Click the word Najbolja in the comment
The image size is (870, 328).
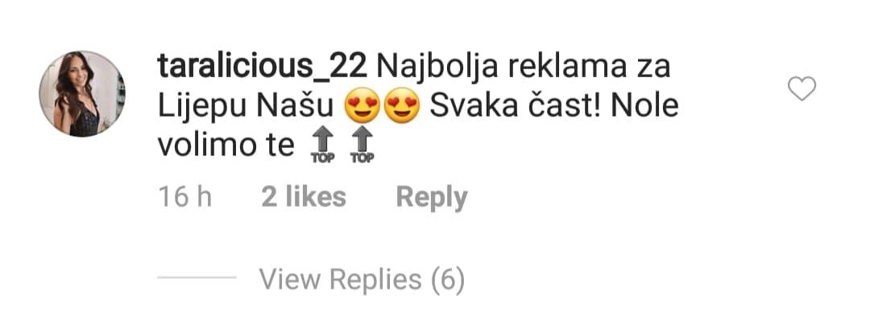437,68
